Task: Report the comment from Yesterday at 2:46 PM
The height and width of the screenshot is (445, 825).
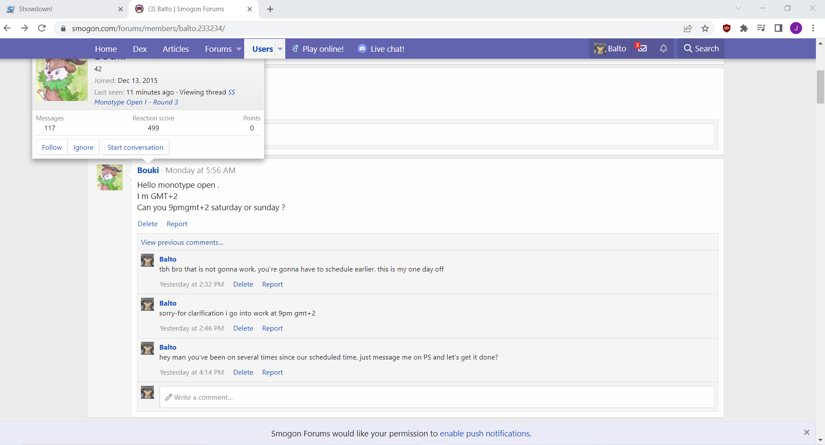Action: [x=273, y=328]
